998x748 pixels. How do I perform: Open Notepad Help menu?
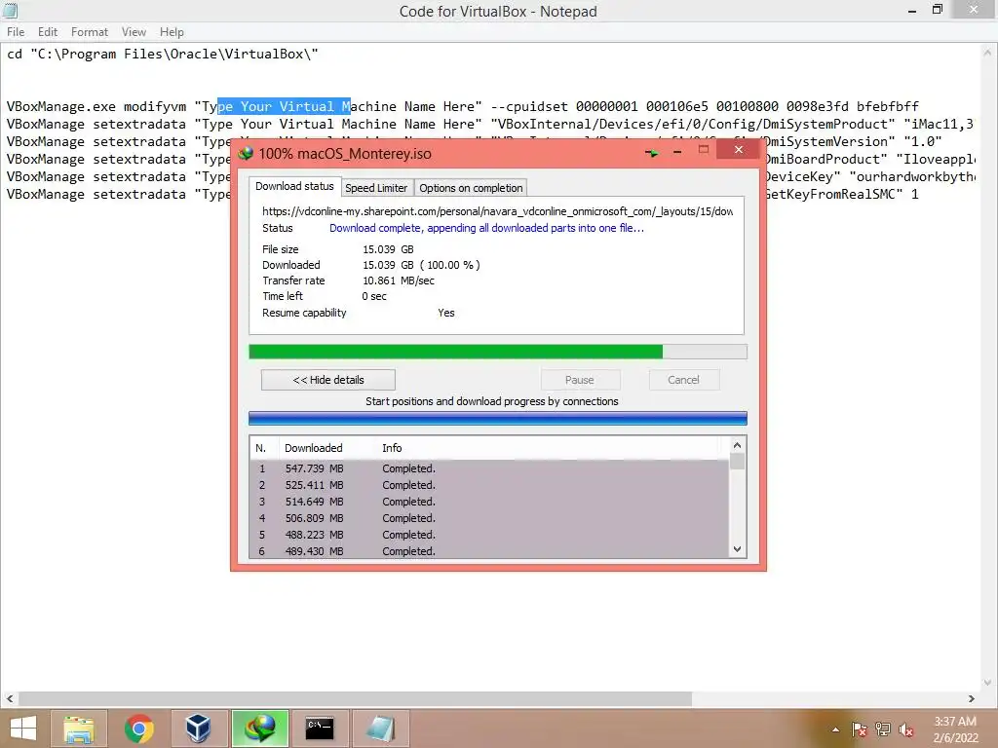click(172, 32)
